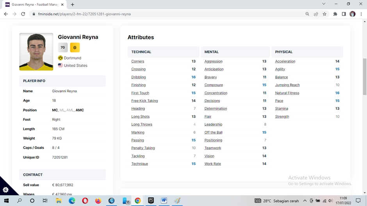Adjust volume via speaker tray icon
Viewport: 367px width, 206px height.
[331, 201]
